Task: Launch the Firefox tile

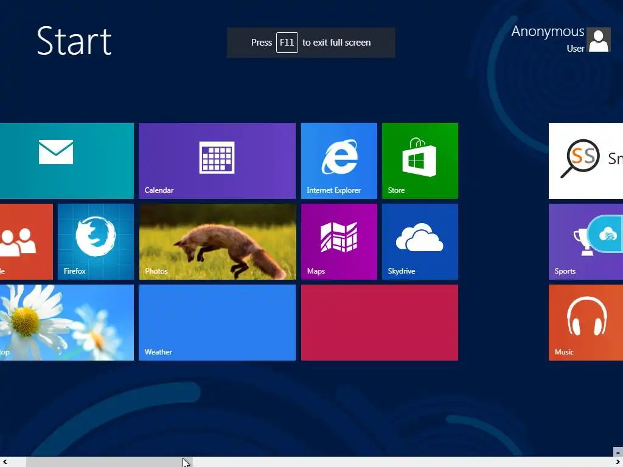Action: click(96, 242)
